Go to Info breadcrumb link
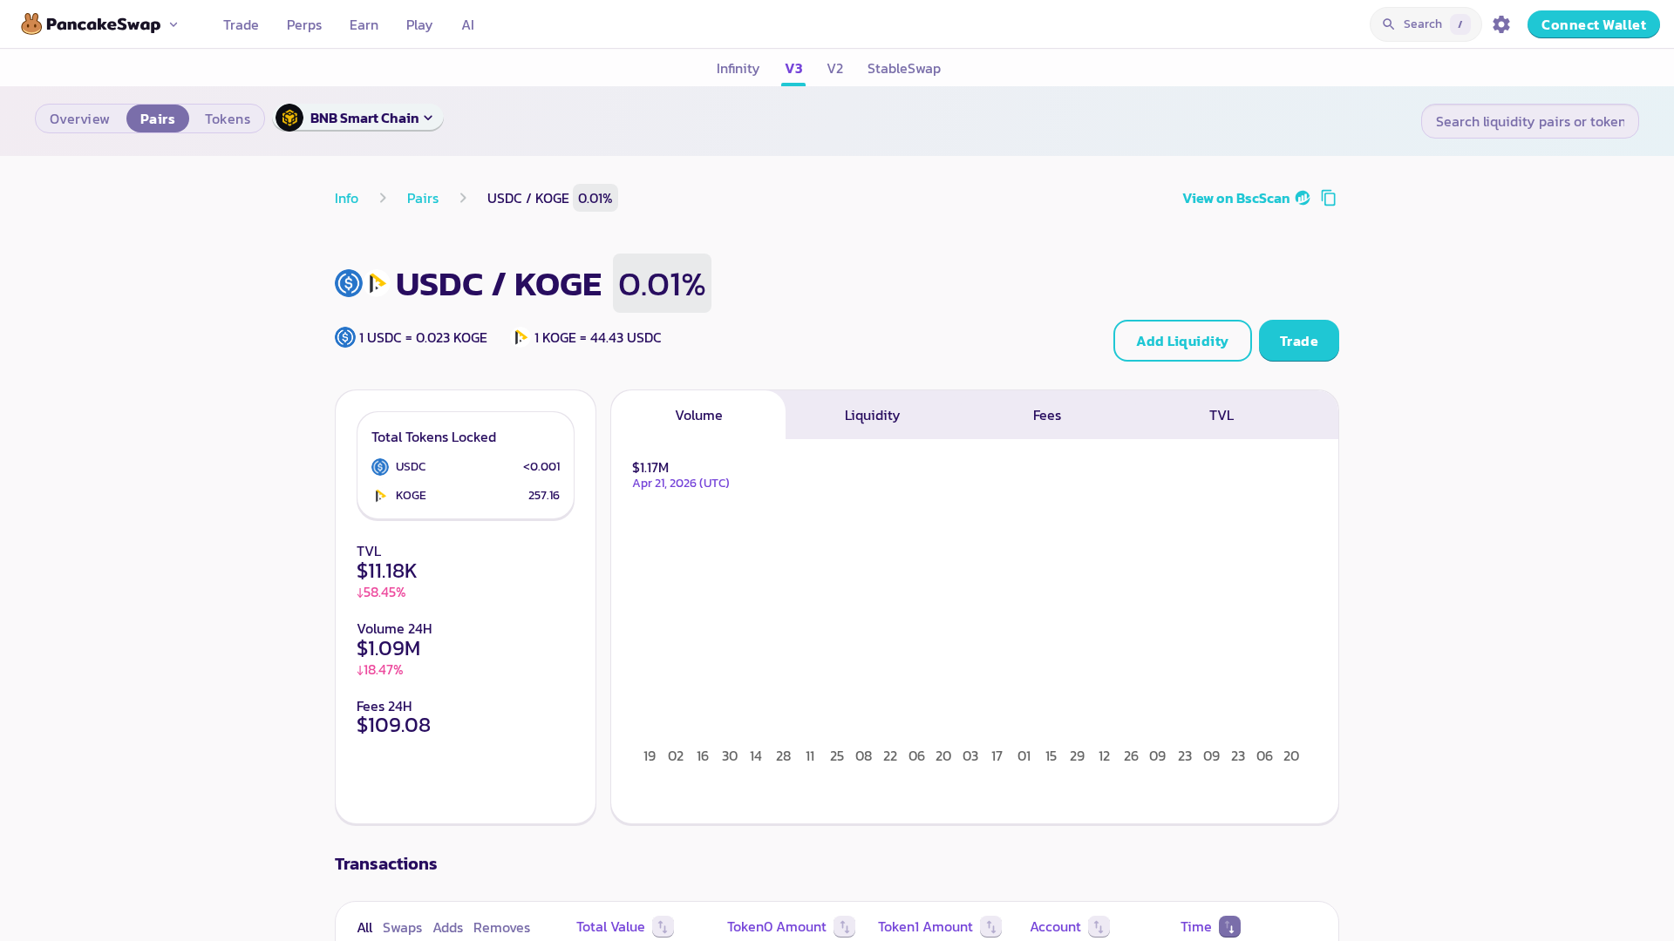This screenshot has height=941, width=1674. [346, 198]
